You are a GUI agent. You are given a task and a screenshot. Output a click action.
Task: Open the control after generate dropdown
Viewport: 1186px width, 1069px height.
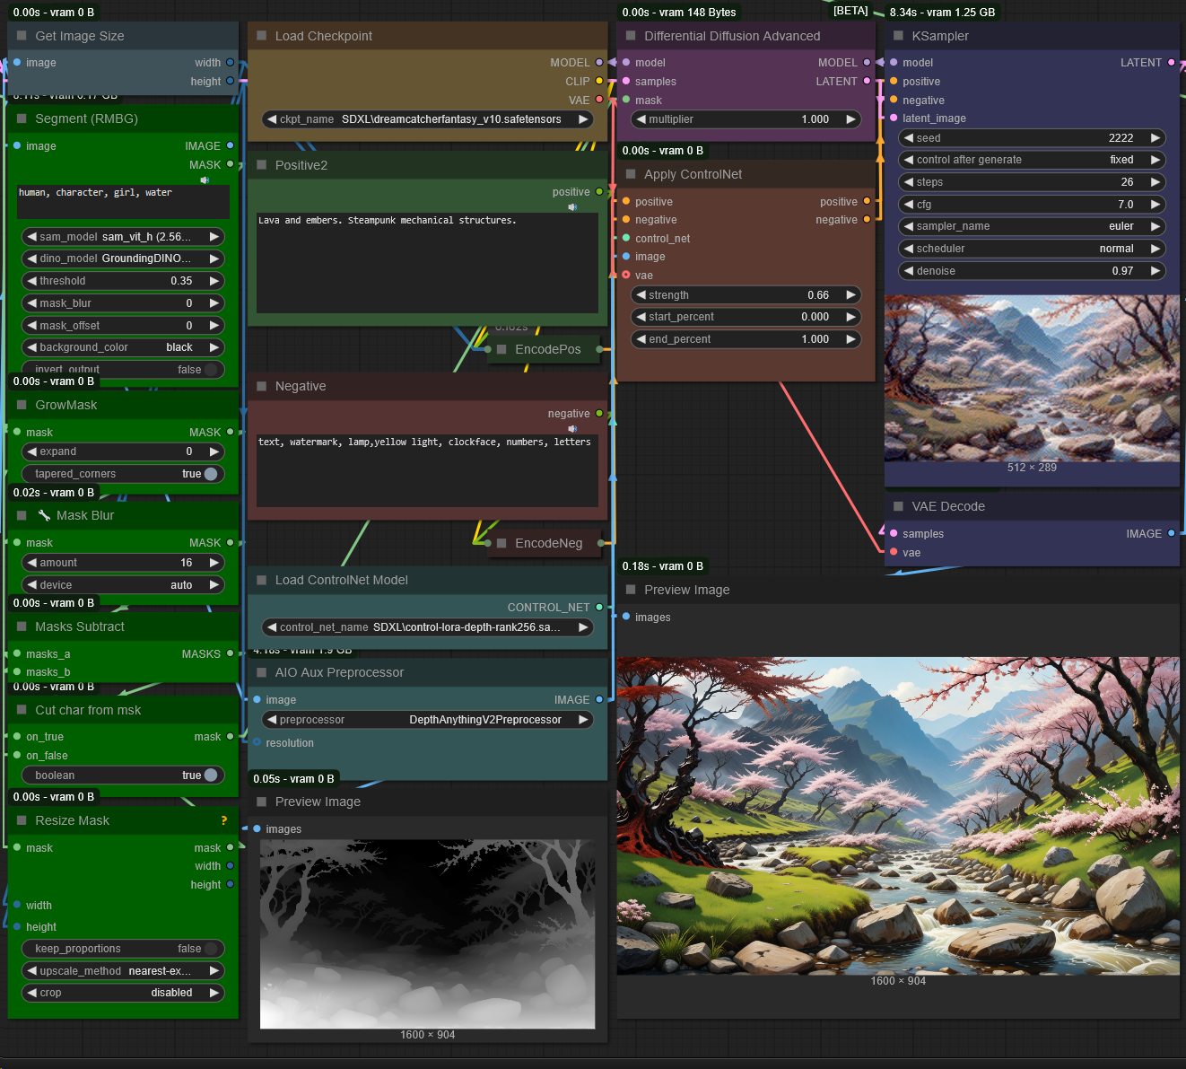coord(1032,160)
